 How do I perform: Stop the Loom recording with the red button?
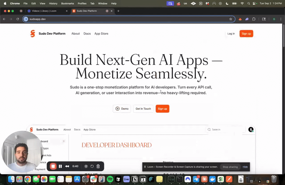click(x=53, y=166)
